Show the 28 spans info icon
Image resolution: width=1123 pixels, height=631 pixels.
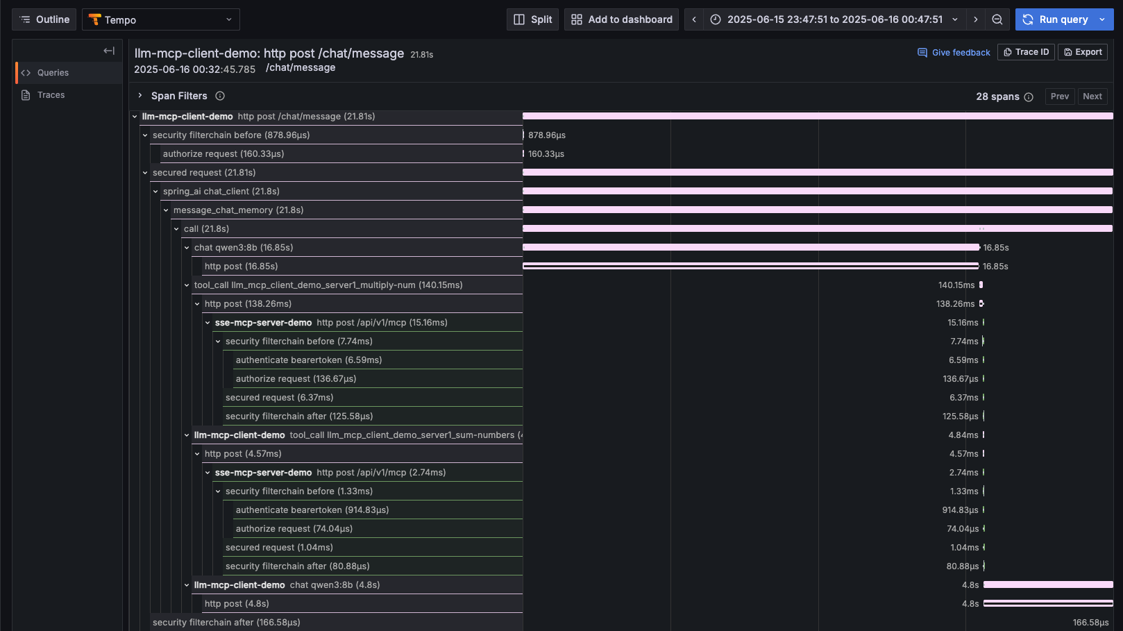point(1029,97)
